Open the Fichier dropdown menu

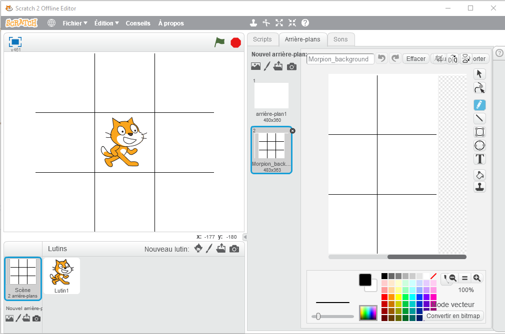pos(74,23)
